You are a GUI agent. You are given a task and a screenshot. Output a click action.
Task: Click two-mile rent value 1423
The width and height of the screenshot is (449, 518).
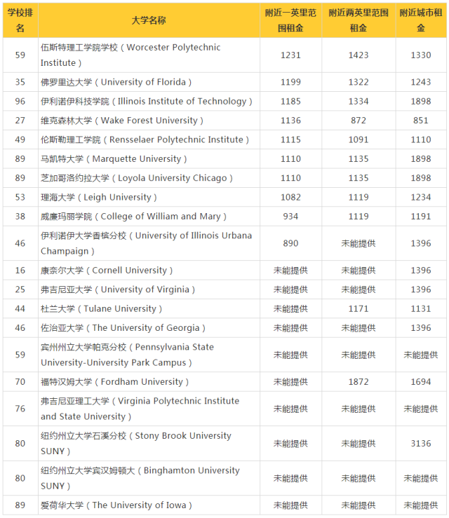358,55
